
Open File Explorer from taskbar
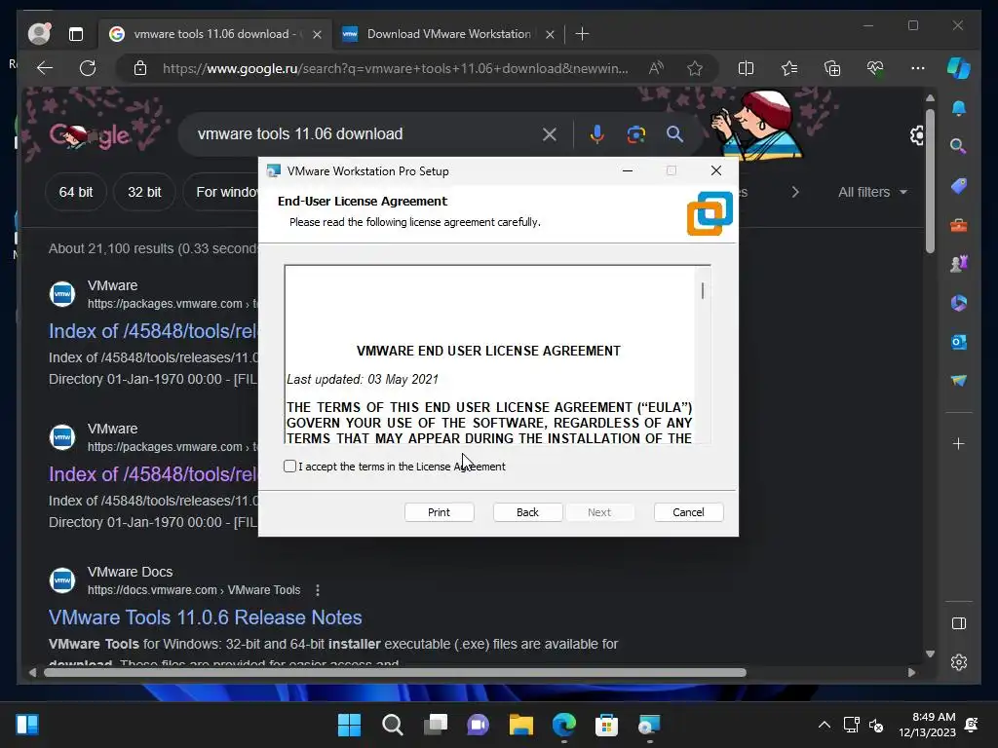[520, 725]
